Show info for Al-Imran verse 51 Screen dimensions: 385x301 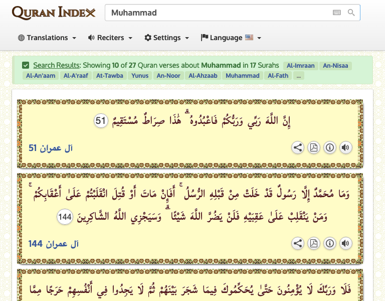pos(329,147)
